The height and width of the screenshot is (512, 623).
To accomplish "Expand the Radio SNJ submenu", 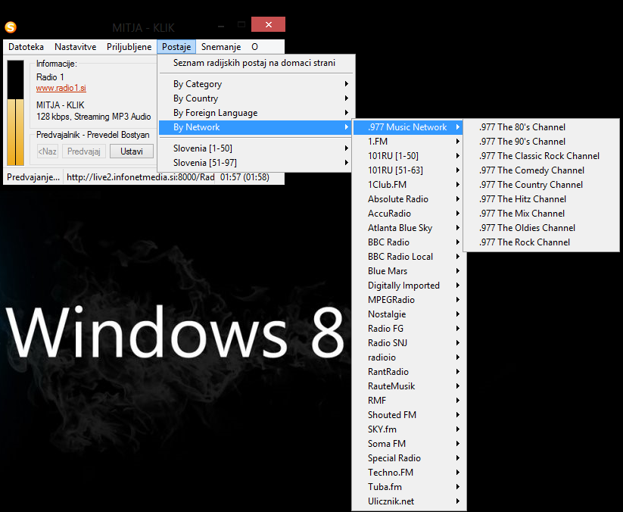I will 409,343.
